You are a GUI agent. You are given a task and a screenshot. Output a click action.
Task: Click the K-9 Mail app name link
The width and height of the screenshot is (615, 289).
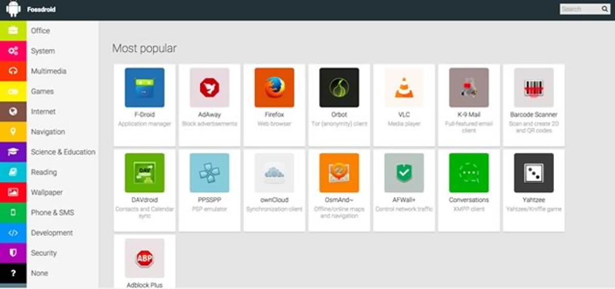469,115
